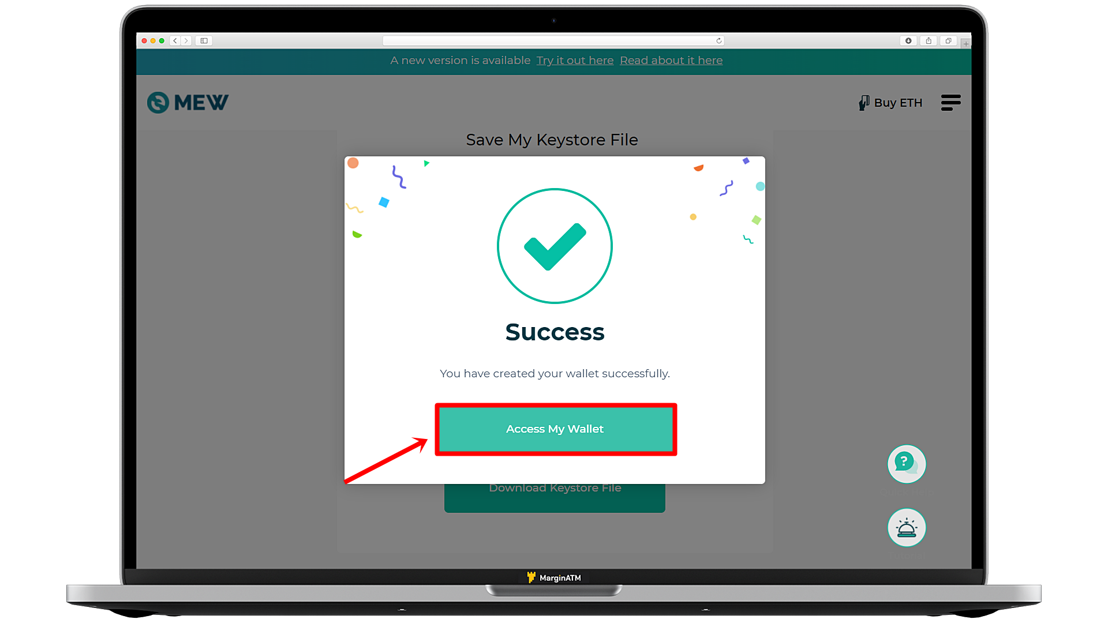Click the Download Keystore File button
Screen dimensions: 1108x623
coord(554,487)
